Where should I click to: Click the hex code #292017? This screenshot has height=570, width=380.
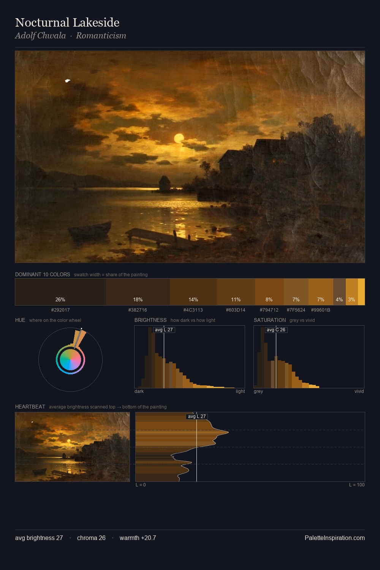(60, 310)
